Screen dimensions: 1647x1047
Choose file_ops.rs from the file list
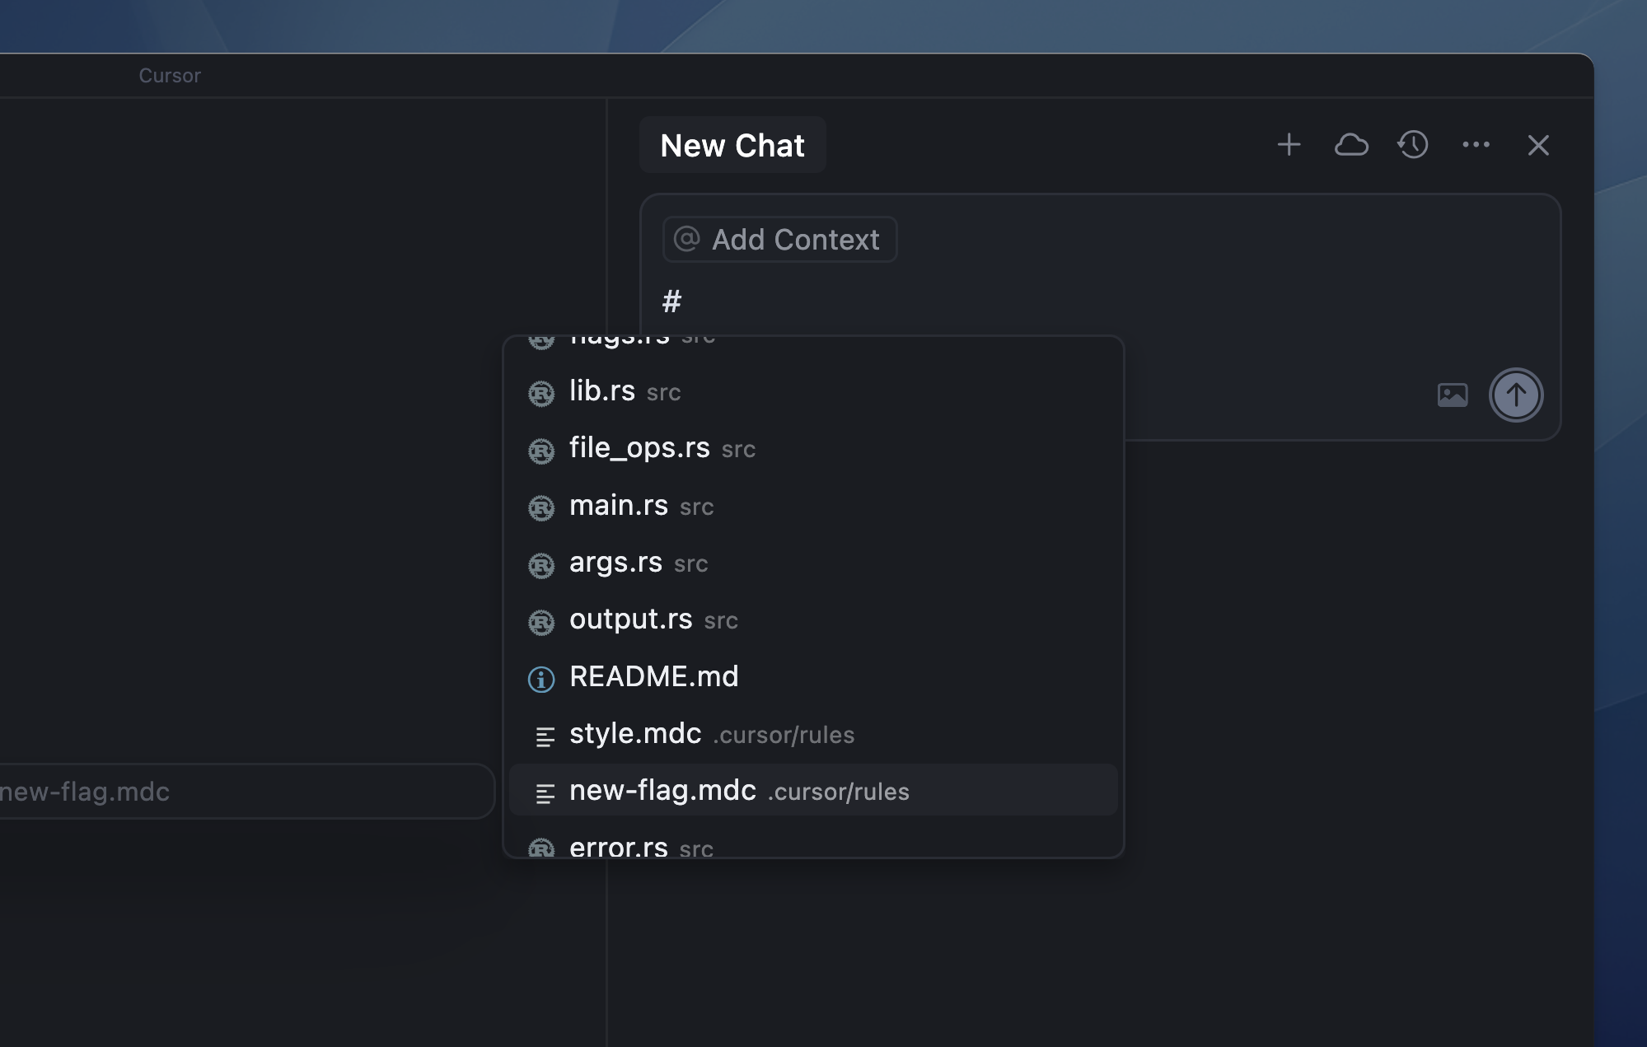point(813,448)
